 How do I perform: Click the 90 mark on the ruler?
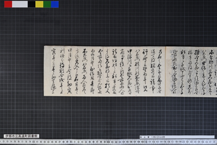[71, 142]
